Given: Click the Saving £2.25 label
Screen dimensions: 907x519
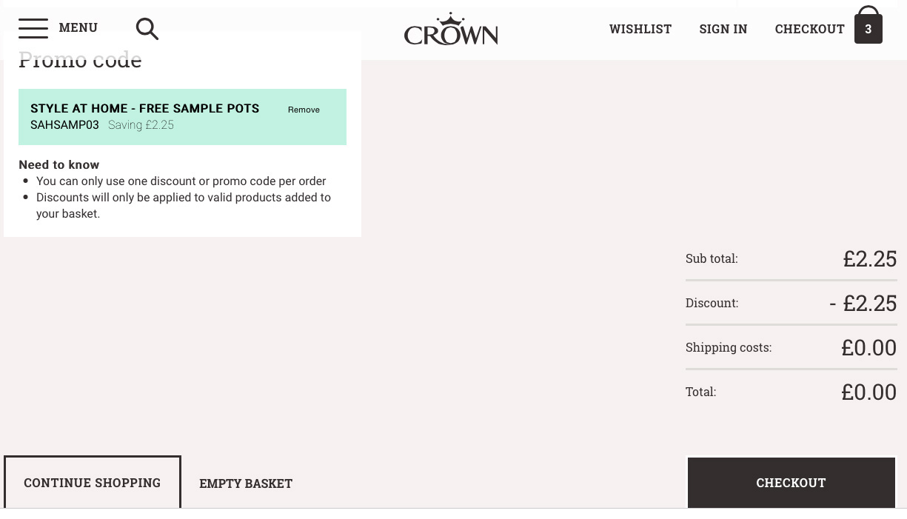Looking at the screenshot, I should (x=141, y=125).
